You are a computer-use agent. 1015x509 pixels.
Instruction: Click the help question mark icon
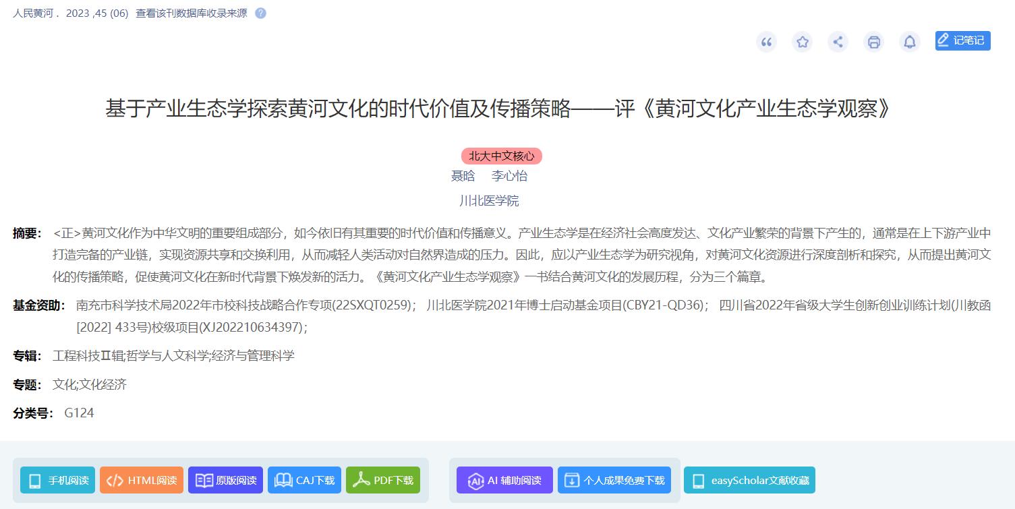tap(260, 13)
